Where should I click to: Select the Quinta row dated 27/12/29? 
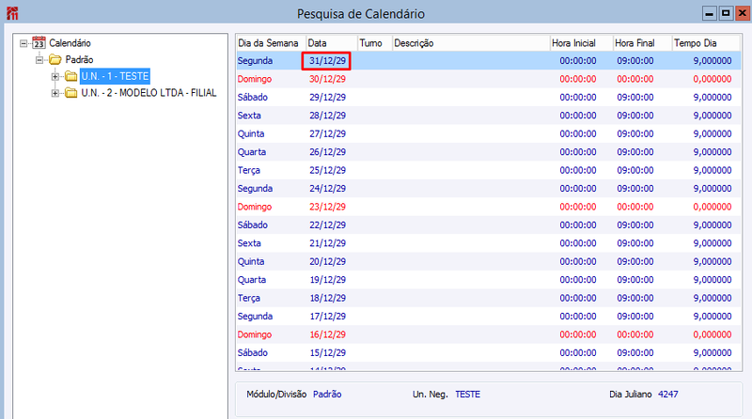click(x=488, y=133)
